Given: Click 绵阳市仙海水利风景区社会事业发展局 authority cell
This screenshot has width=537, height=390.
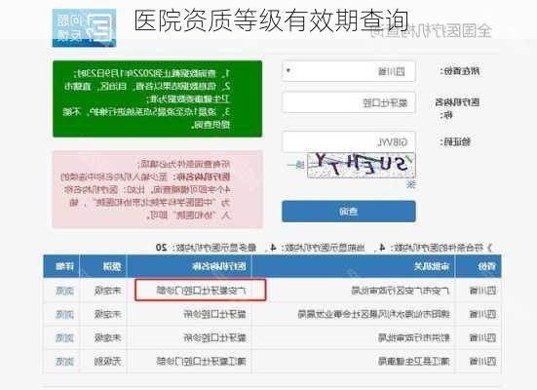Looking at the screenshot, I should 373,314.
